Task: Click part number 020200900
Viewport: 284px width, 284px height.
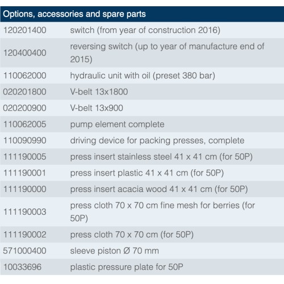Action: pos(24,108)
